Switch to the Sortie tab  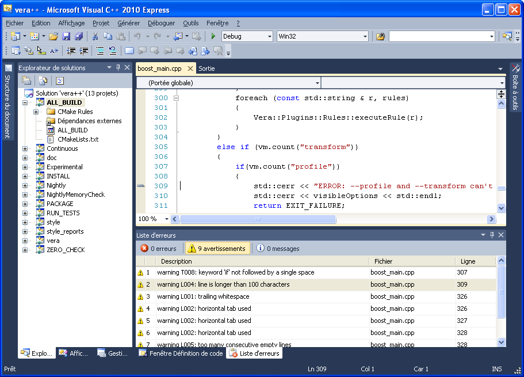pos(206,68)
